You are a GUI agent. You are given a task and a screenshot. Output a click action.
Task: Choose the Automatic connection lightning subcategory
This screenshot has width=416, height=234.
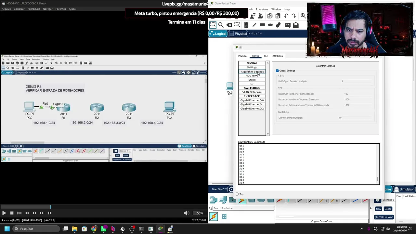(214, 216)
